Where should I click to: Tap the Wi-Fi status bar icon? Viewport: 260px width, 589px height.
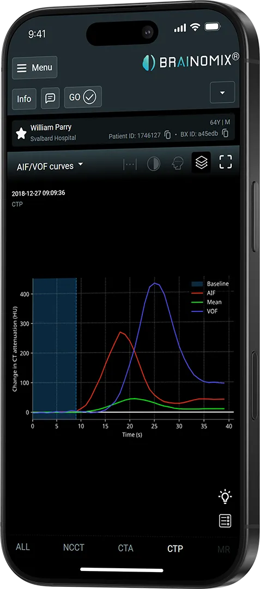pos(195,27)
